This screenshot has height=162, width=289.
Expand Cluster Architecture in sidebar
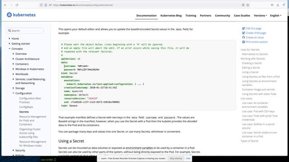[x=13, y=59]
